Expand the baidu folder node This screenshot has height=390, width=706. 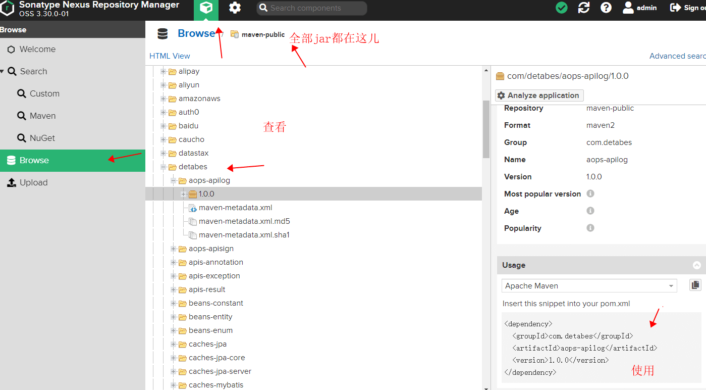click(164, 126)
